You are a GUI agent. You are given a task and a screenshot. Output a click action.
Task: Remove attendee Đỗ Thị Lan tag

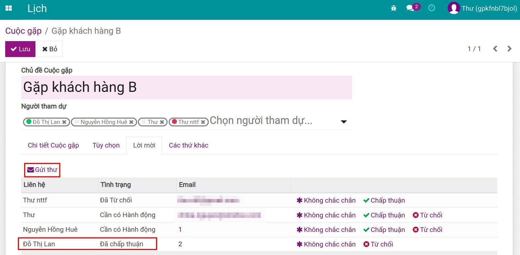pos(64,122)
